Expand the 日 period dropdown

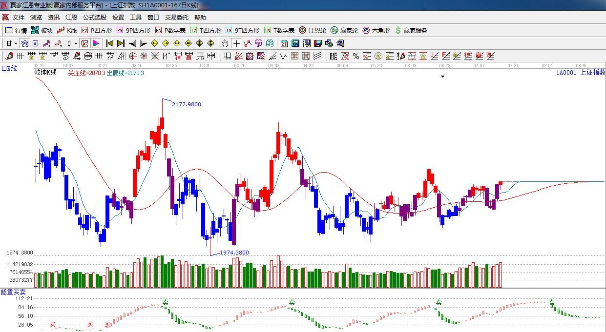(x=16, y=43)
